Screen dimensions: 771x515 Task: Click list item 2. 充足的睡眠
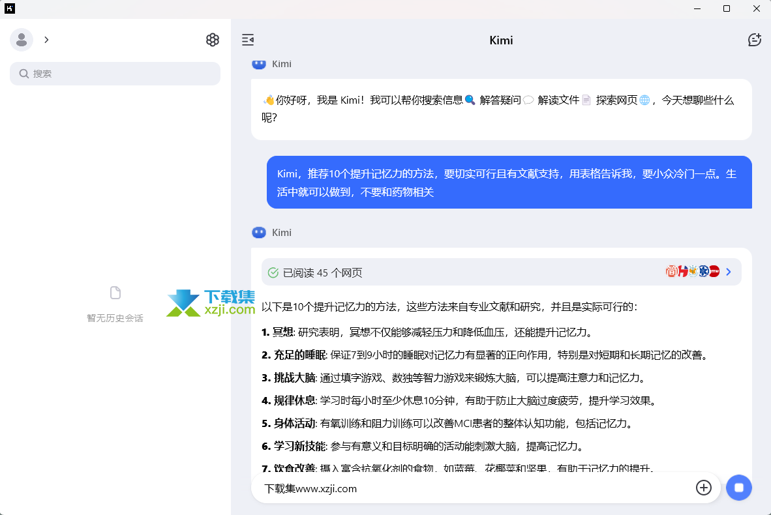click(487, 355)
